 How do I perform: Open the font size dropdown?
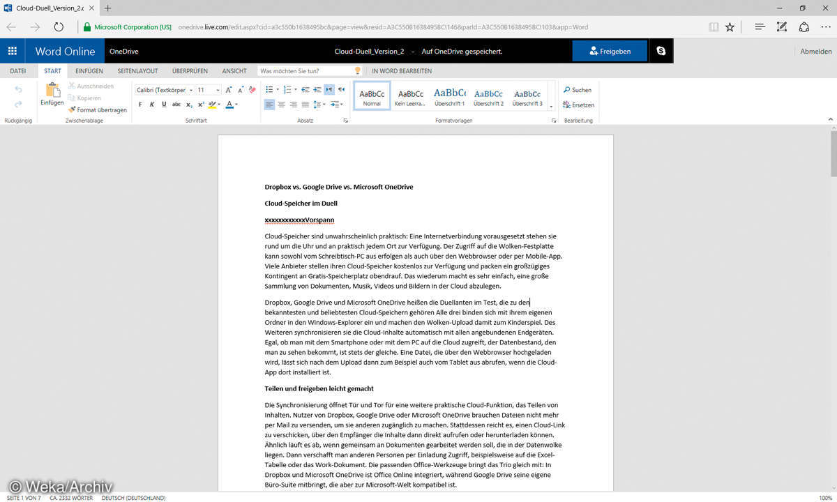coord(218,90)
